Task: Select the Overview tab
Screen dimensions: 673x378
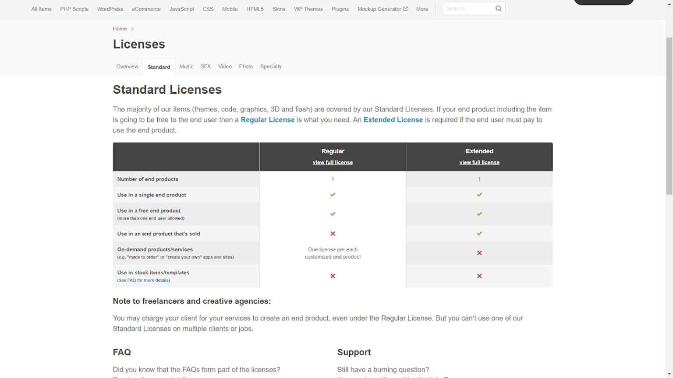Action: click(x=127, y=66)
